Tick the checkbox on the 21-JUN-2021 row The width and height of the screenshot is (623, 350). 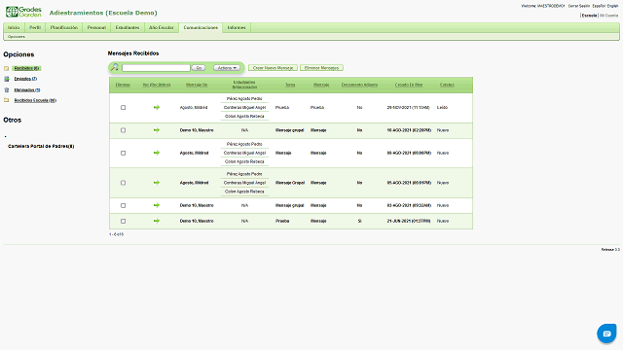click(x=124, y=221)
